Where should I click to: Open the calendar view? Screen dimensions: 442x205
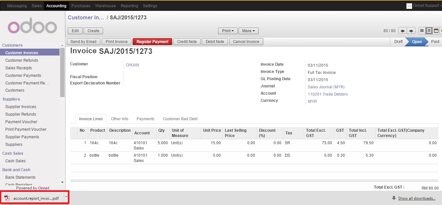(x=435, y=31)
